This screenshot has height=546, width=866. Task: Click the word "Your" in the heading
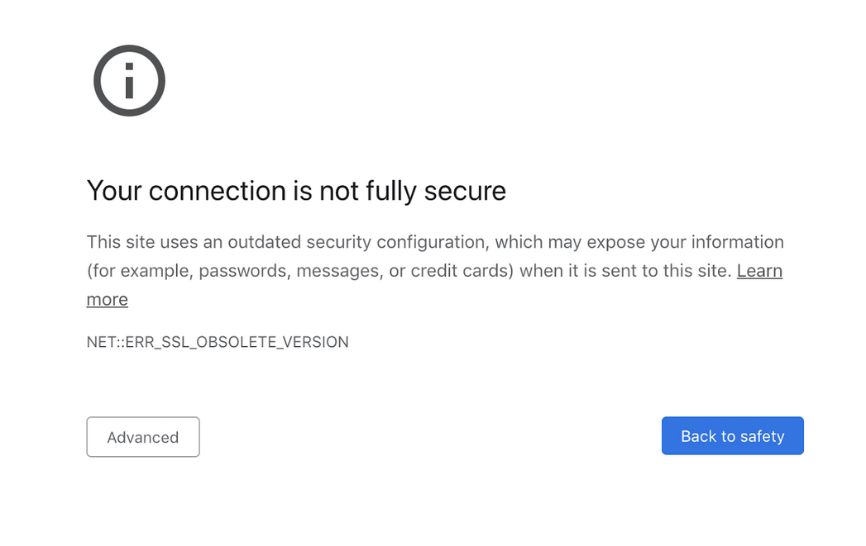click(114, 191)
